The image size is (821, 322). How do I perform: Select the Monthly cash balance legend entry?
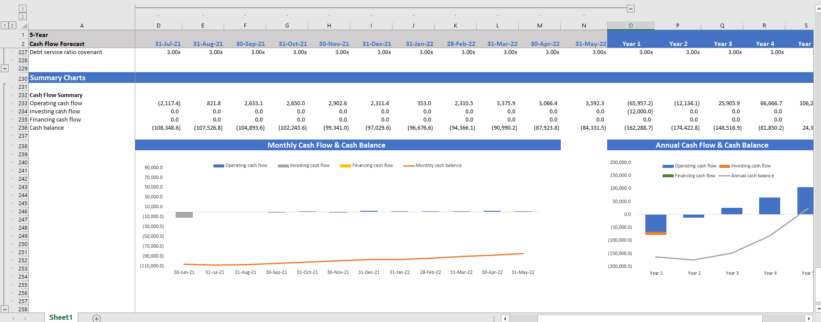click(x=432, y=166)
